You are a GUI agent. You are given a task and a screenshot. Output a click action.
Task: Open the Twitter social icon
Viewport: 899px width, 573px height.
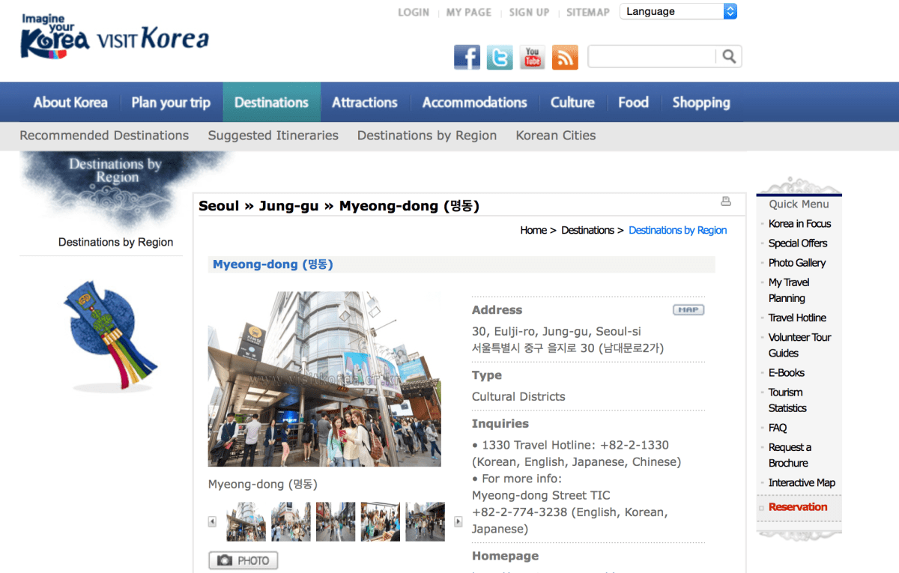(x=500, y=57)
